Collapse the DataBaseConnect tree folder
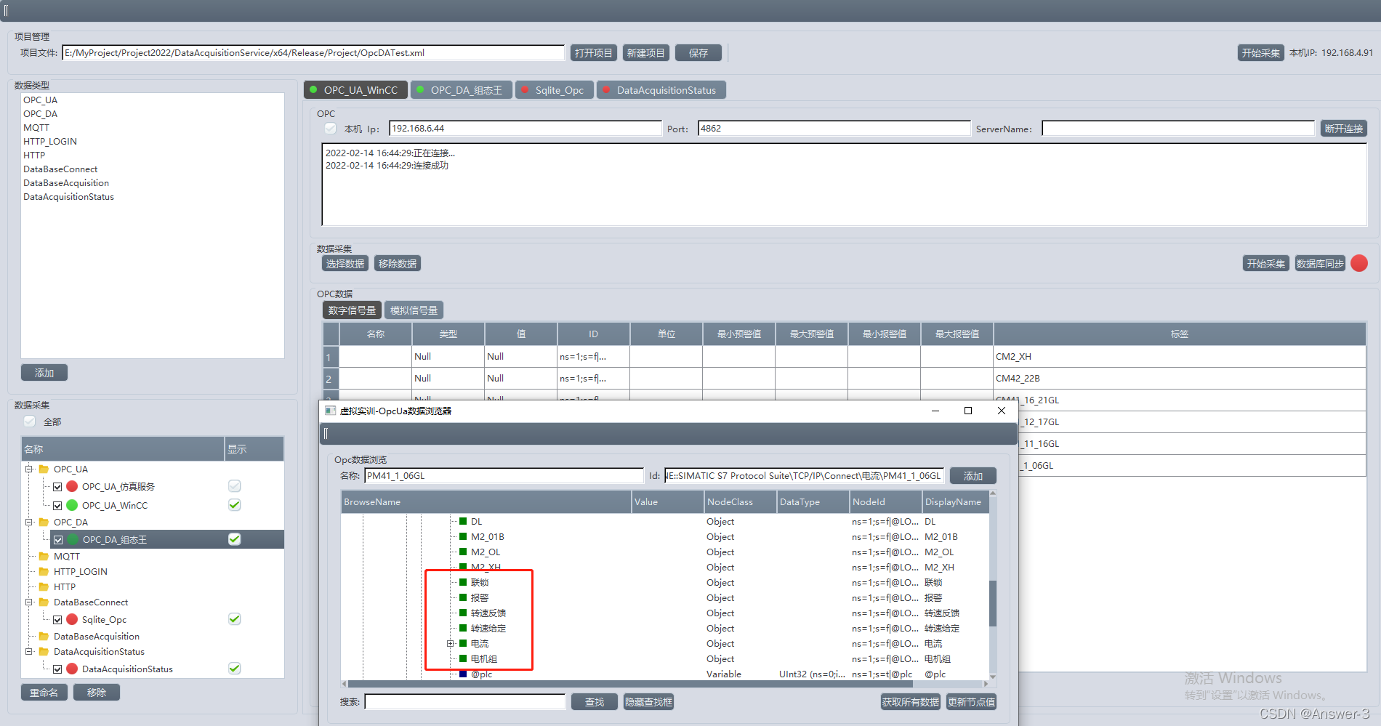 click(29, 602)
